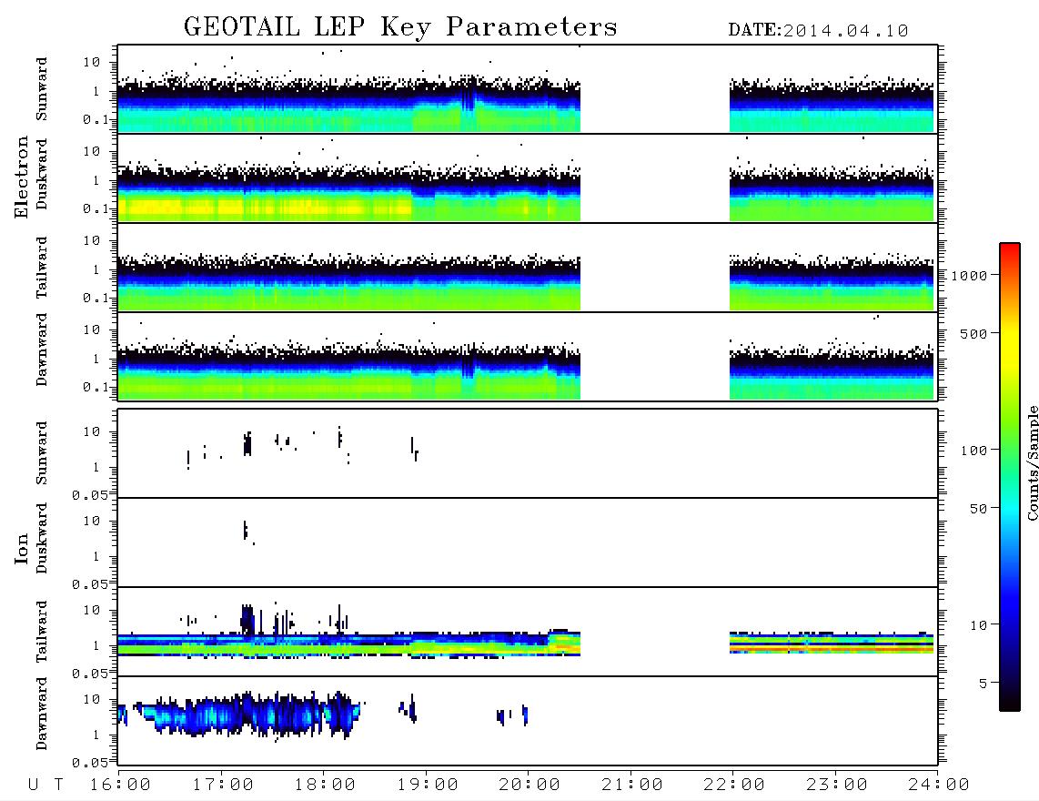Click the 24:00 time tick label

coord(939,786)
